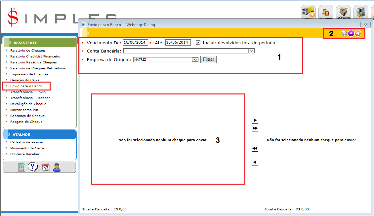
Task: Open the safe with coins toolbar icon
Action: (360, 13)
